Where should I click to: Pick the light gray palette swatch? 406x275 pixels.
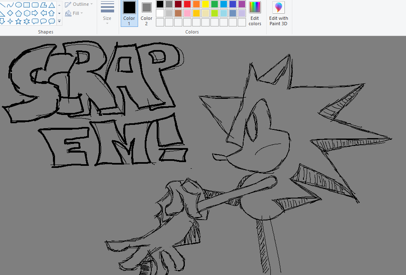169,13
